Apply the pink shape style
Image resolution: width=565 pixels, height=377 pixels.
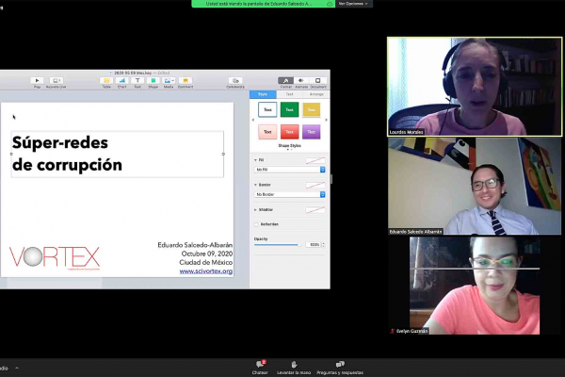coord(267,132)
